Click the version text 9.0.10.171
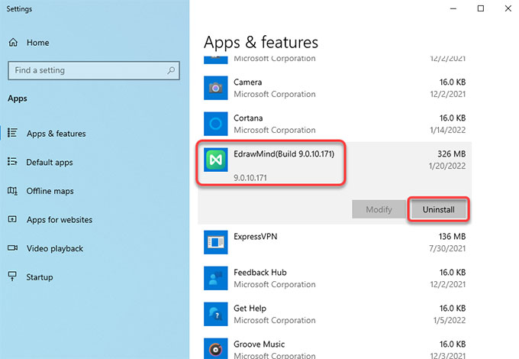The width and height of the screenshot is (519, 359). coord(250,178)
